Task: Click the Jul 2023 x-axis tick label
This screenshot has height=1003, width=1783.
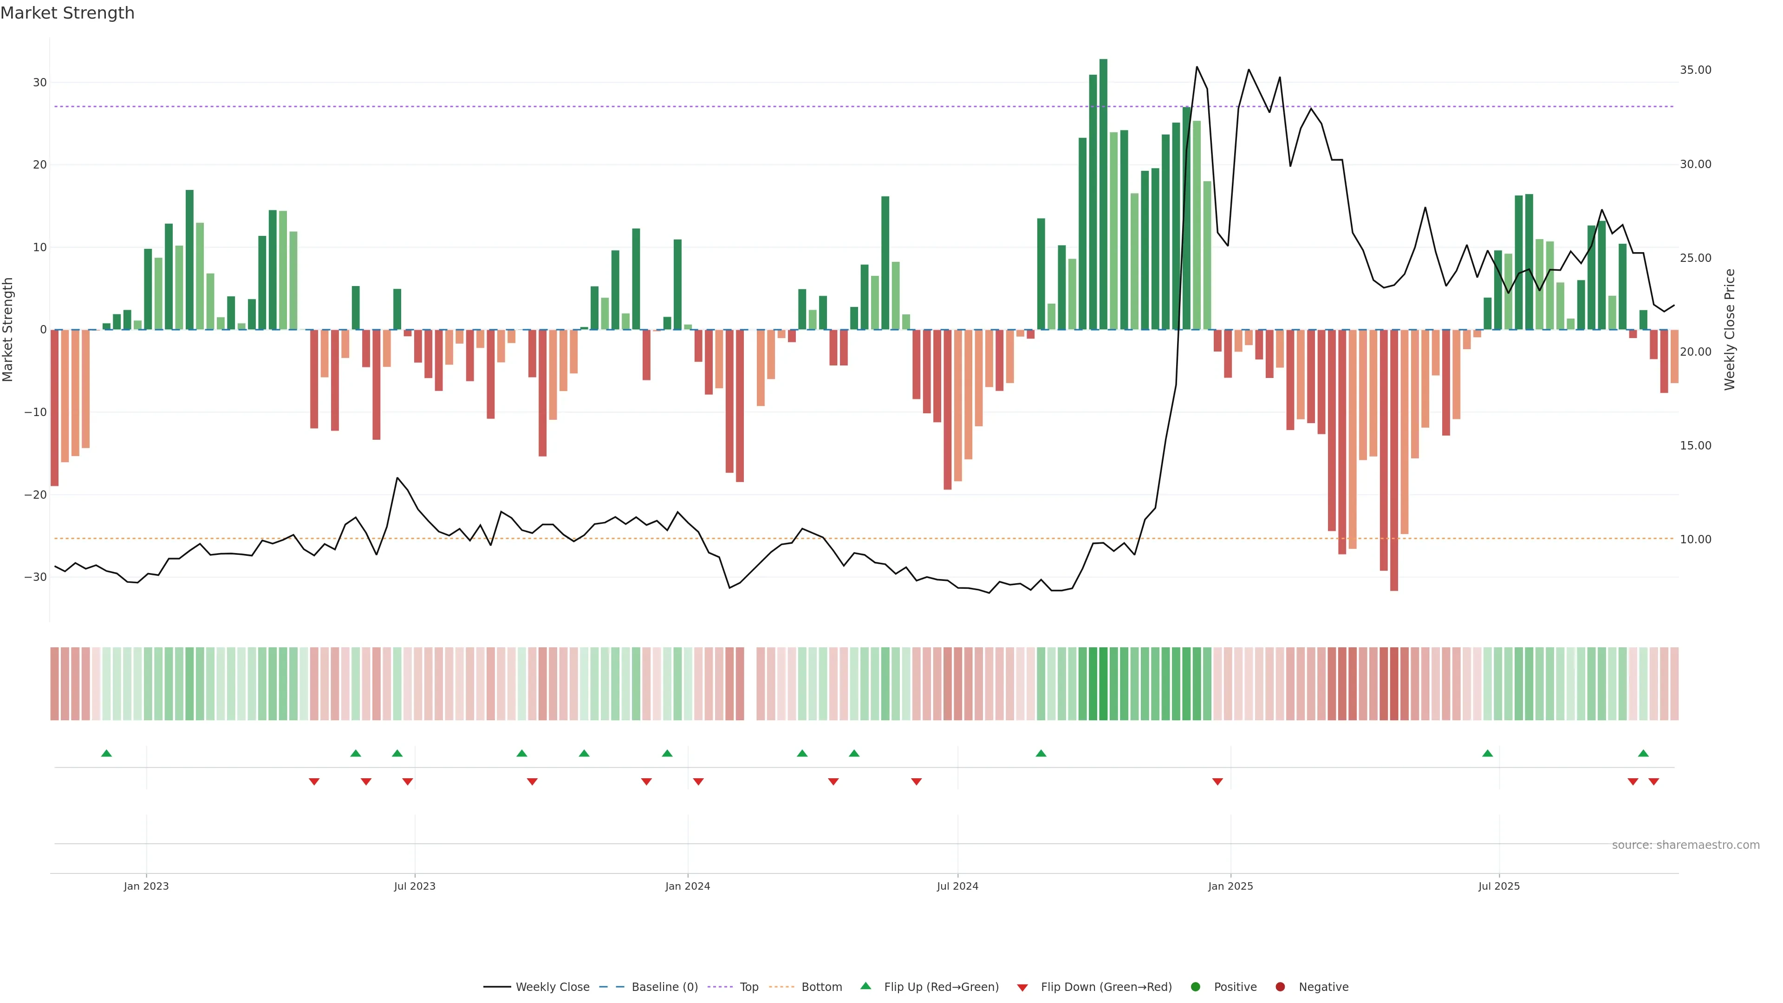Action: 415,886
